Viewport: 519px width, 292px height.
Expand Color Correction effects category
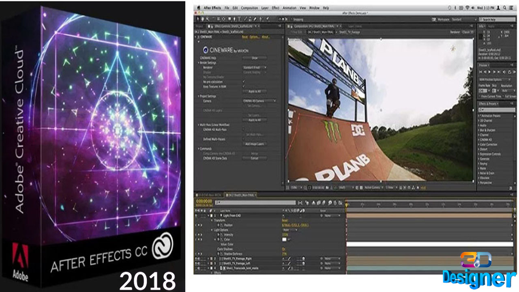tap(479, 144)
